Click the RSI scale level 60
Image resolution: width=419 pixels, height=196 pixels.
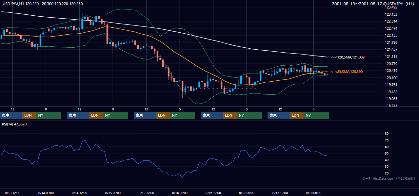pos(387,147)
